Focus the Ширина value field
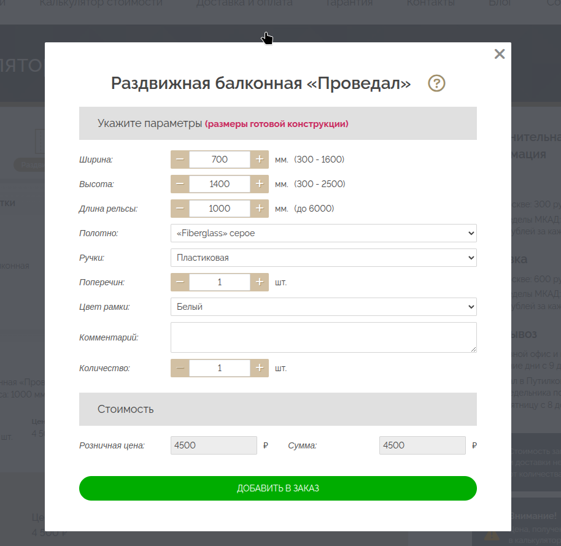The image size is (561, 546). 220,160
